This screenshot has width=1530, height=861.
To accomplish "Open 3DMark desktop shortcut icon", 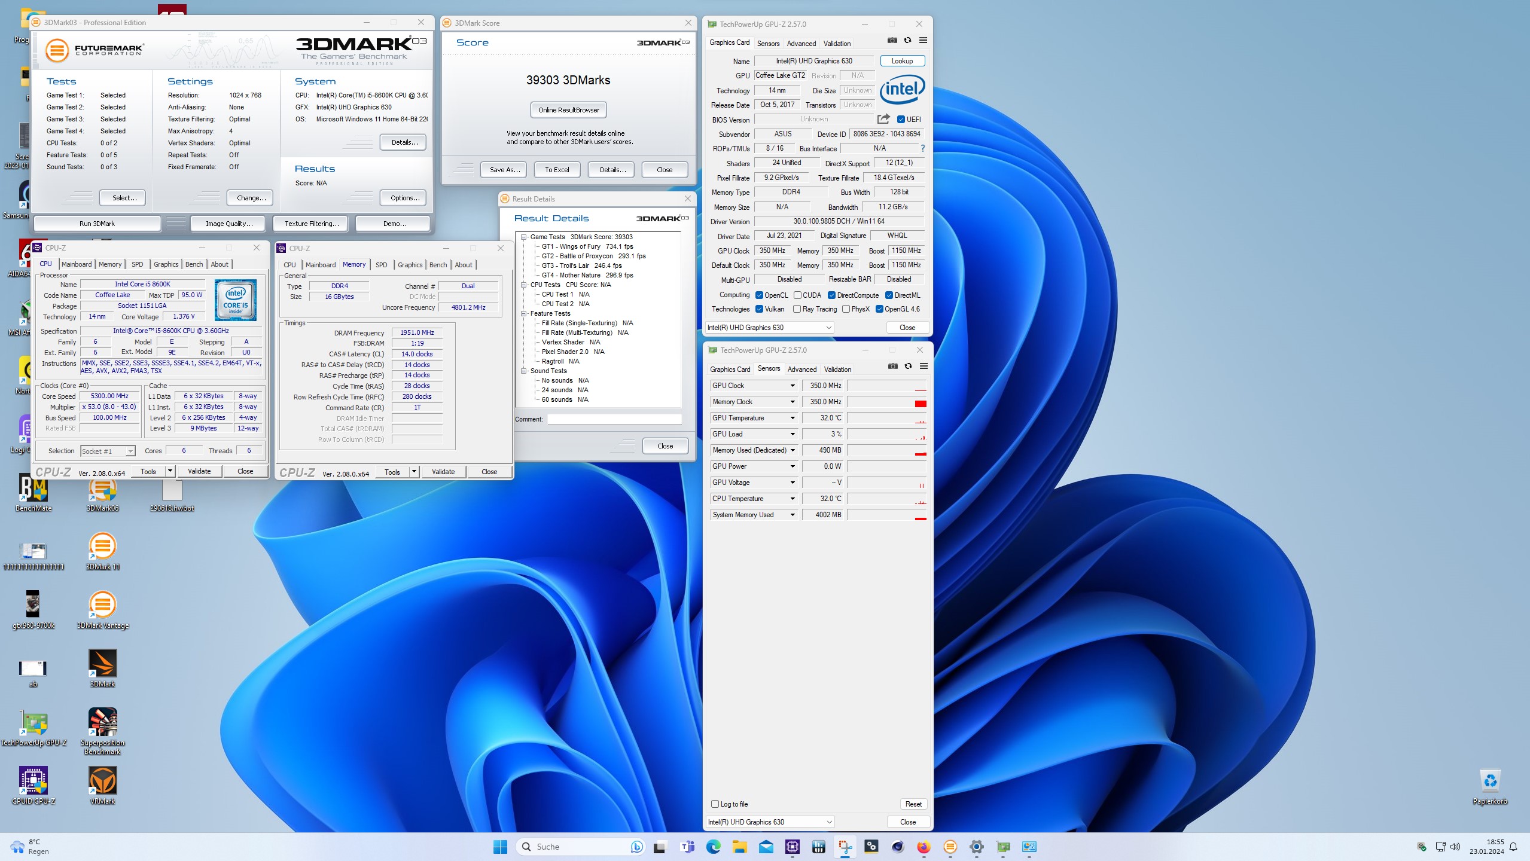I will (102, 668).
